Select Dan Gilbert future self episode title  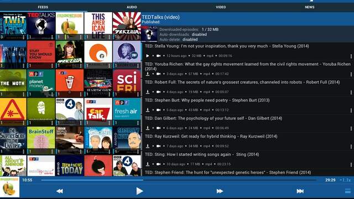(x=214, y=118)
